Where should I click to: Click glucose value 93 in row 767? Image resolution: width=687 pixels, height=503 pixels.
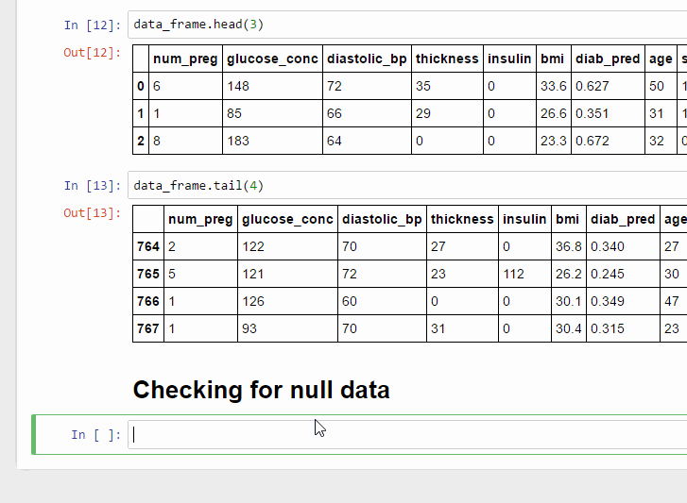[249, 328]
